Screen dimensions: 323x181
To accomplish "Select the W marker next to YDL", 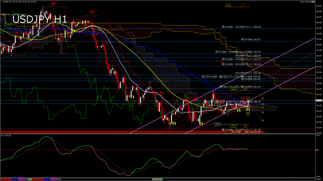I will [x=245, y=125].
